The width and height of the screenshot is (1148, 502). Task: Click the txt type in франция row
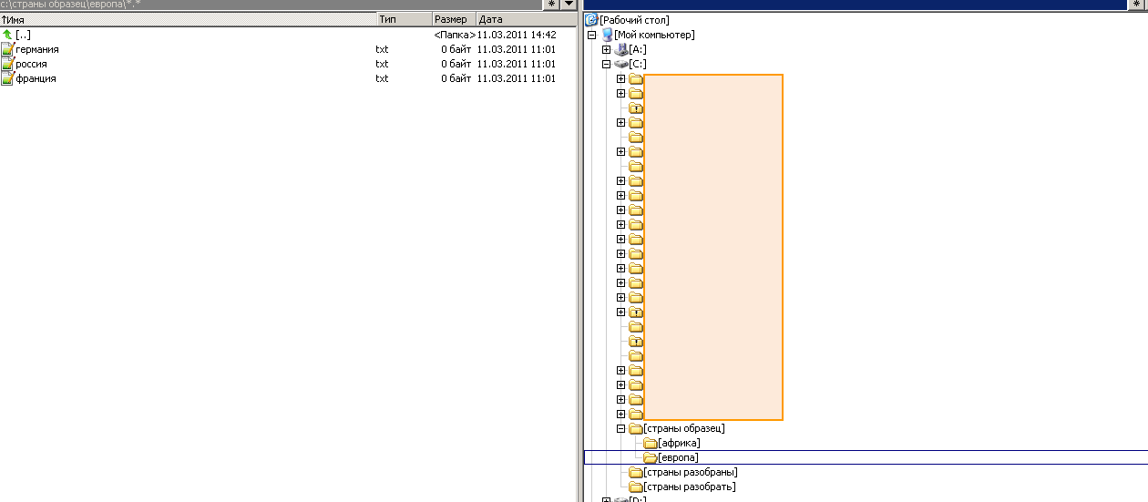coord(382,78)
